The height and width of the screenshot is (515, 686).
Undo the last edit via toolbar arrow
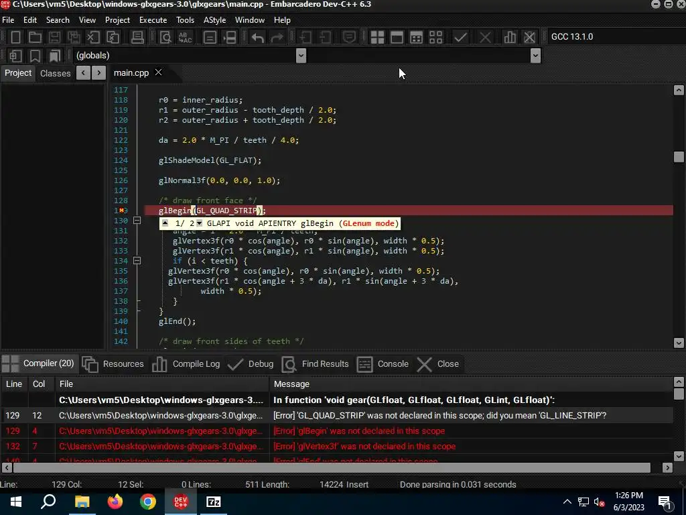(258, 38)
